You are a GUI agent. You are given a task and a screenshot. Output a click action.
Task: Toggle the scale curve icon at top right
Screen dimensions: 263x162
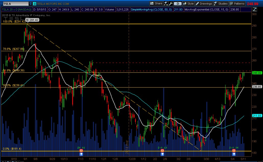tap(254, 9)
